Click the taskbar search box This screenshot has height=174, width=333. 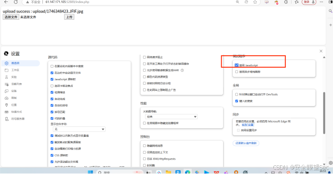click(x=120, y=172)
